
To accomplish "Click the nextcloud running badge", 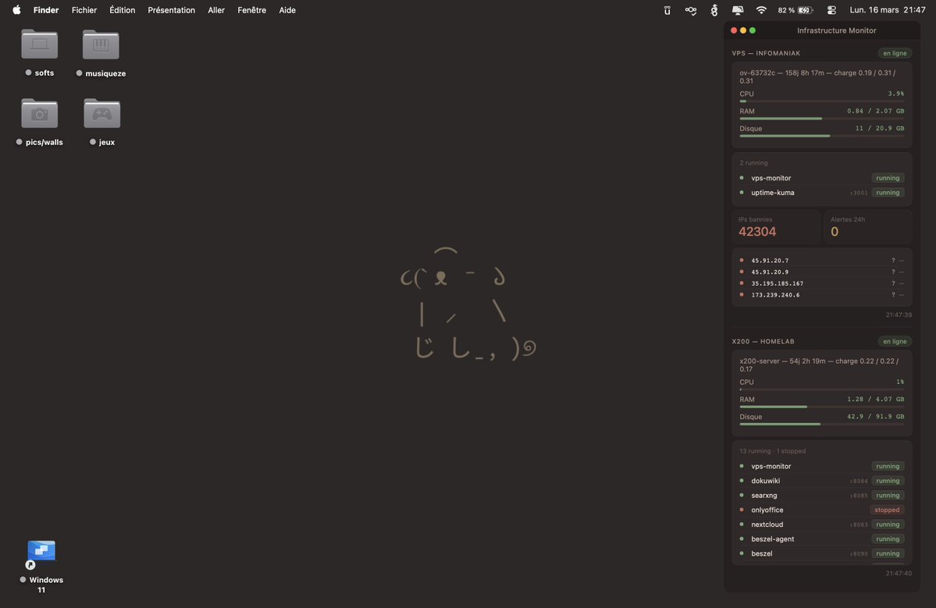I will tap(888, 524).
